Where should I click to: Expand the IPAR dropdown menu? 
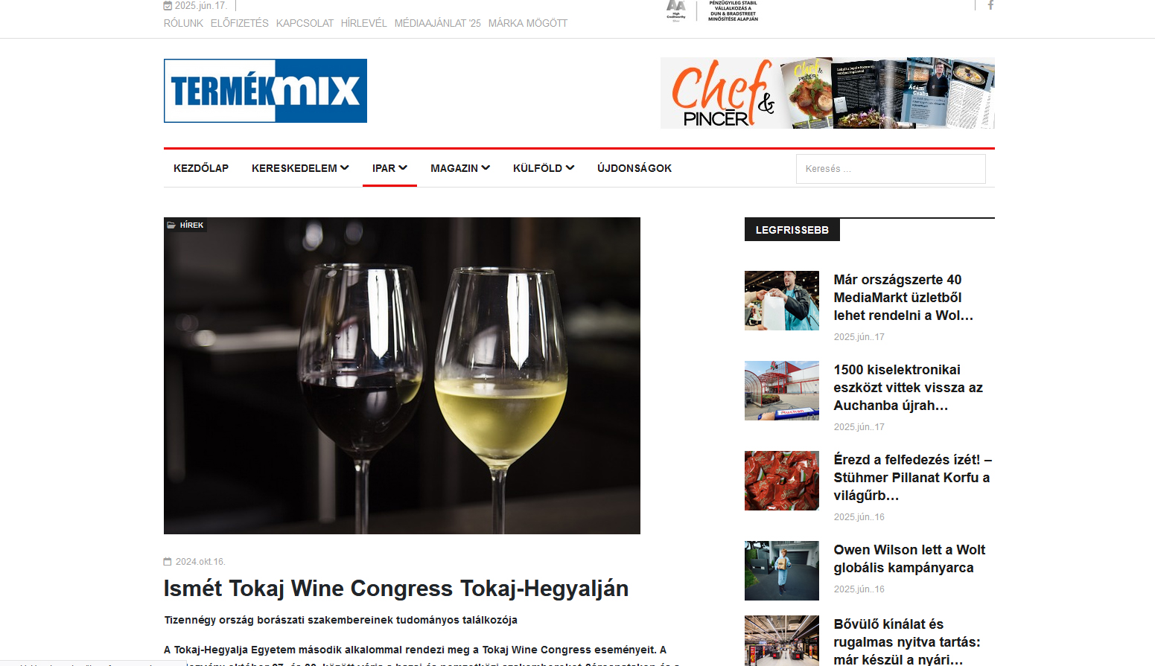389,168
